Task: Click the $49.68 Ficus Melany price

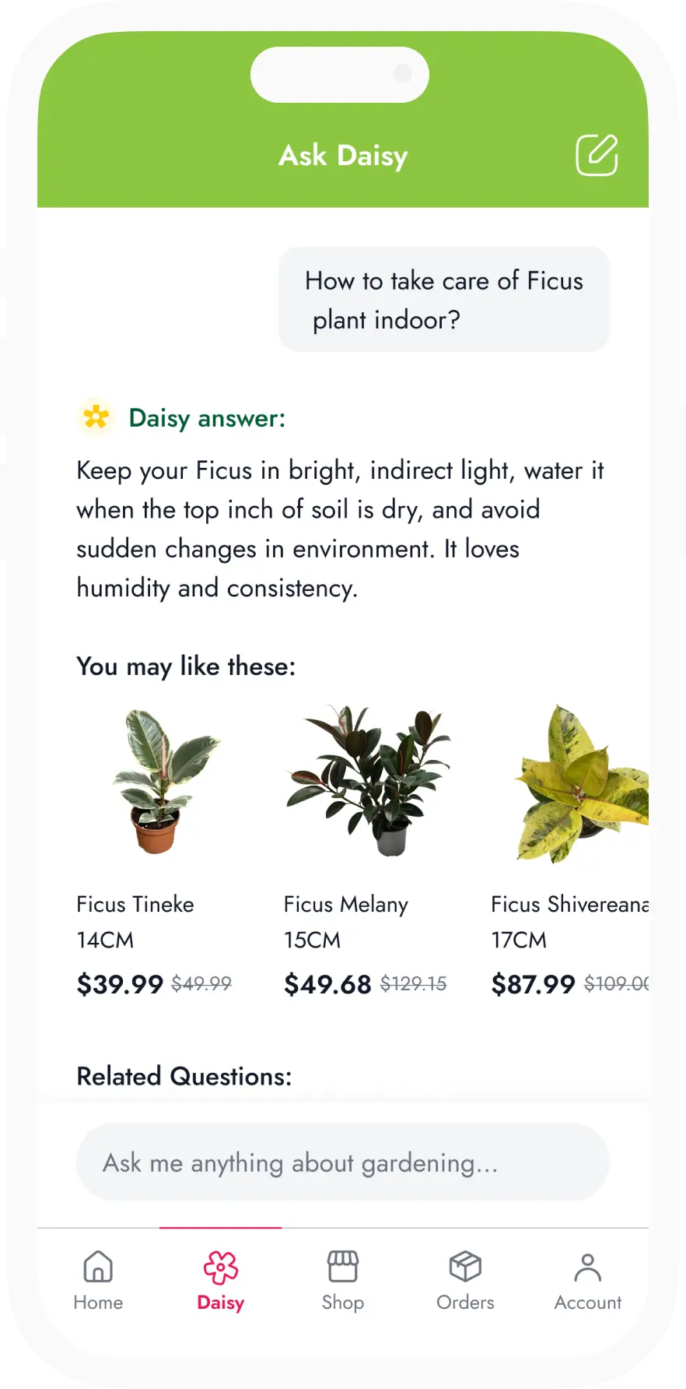Action: (x=327, y=984)
